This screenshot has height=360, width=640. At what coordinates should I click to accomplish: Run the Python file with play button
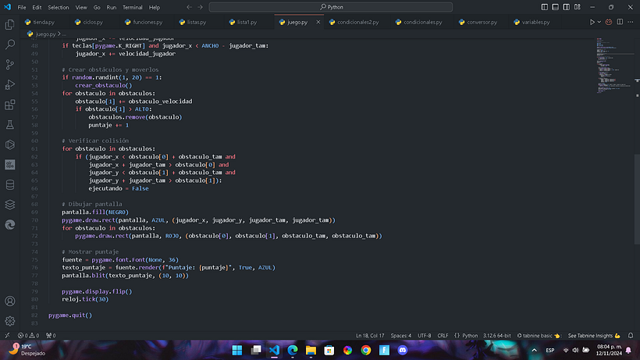click(x=592, y=22)
